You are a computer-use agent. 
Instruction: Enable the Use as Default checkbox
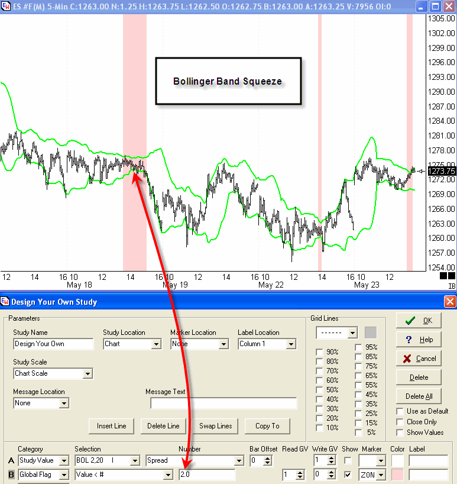401,411
